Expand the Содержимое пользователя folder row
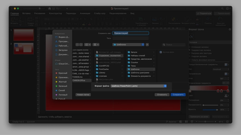This screenshot has height=135, width=241. [x=109, y=55]
